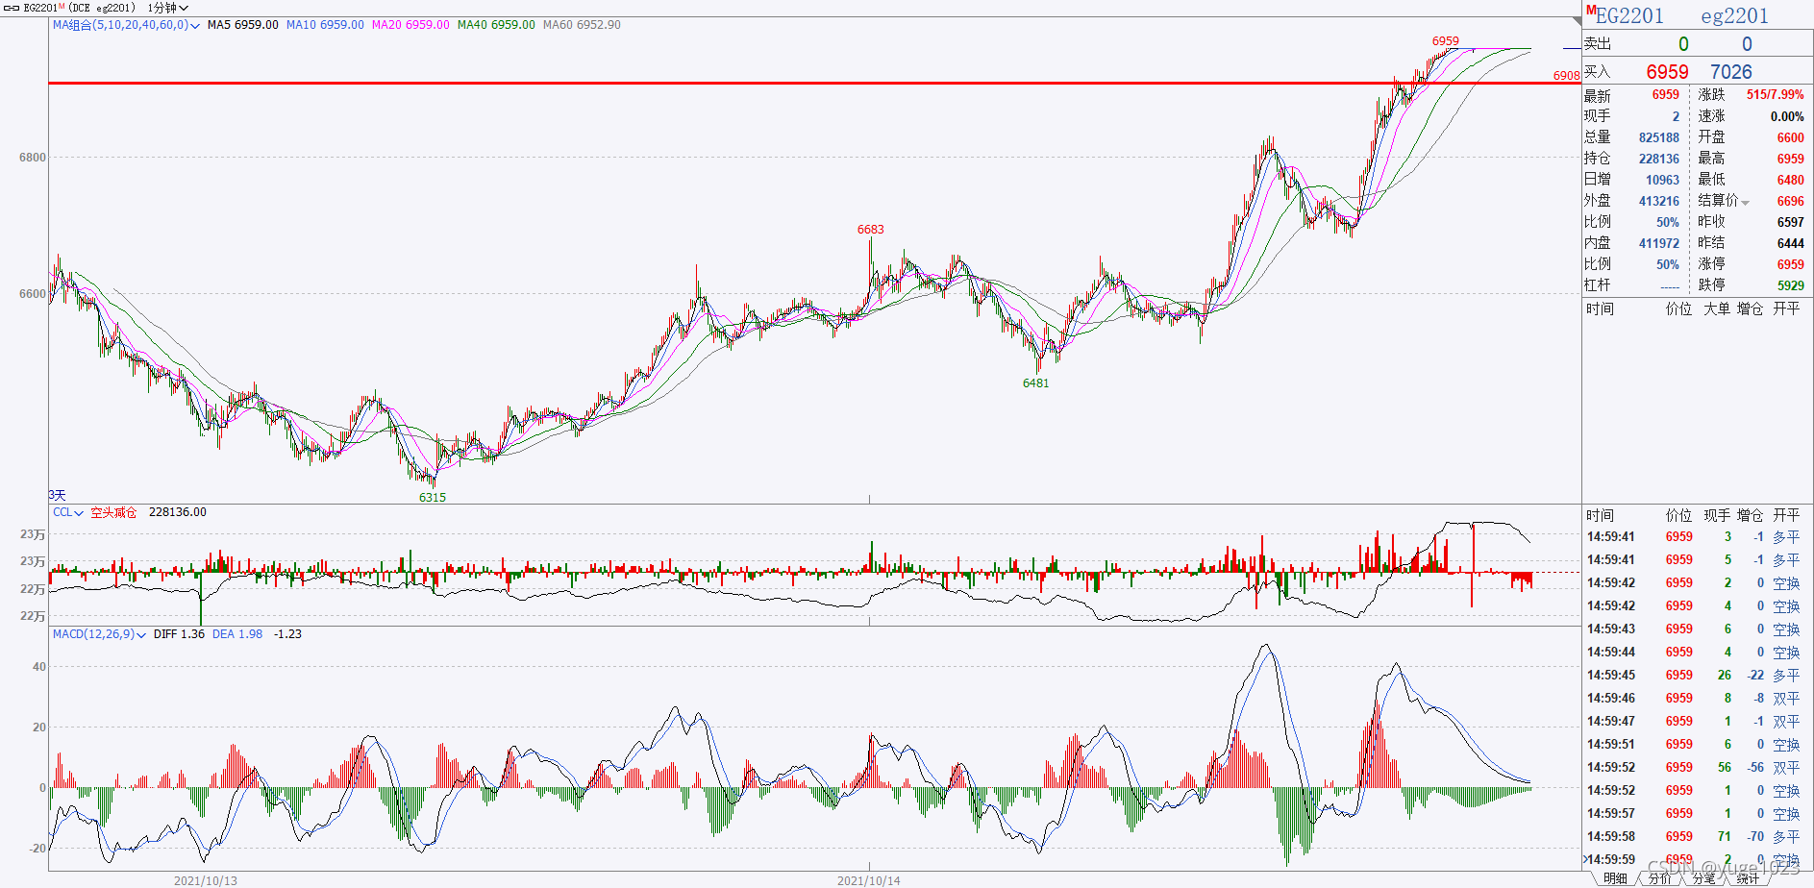Click the 3天 label on chart

pos(58,496)
